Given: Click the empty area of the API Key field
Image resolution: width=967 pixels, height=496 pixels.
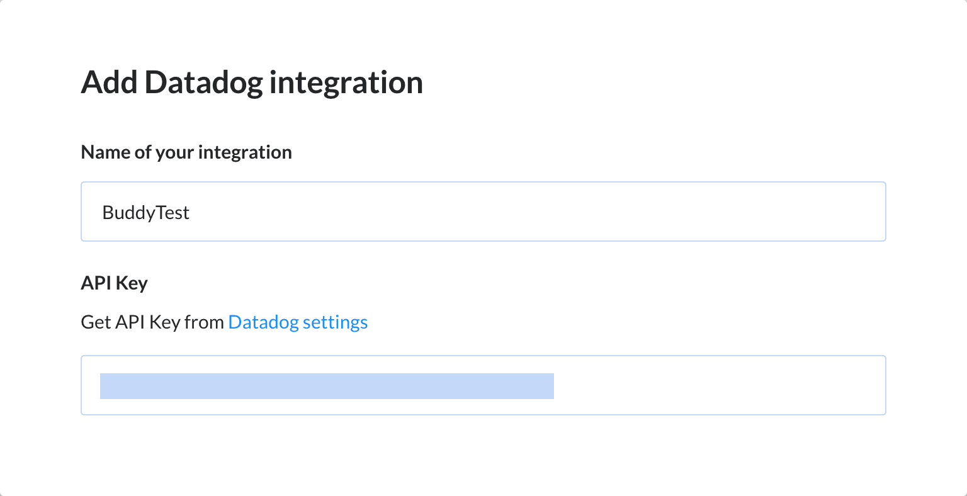Looking at the screenshot, I should coord(724,385).
